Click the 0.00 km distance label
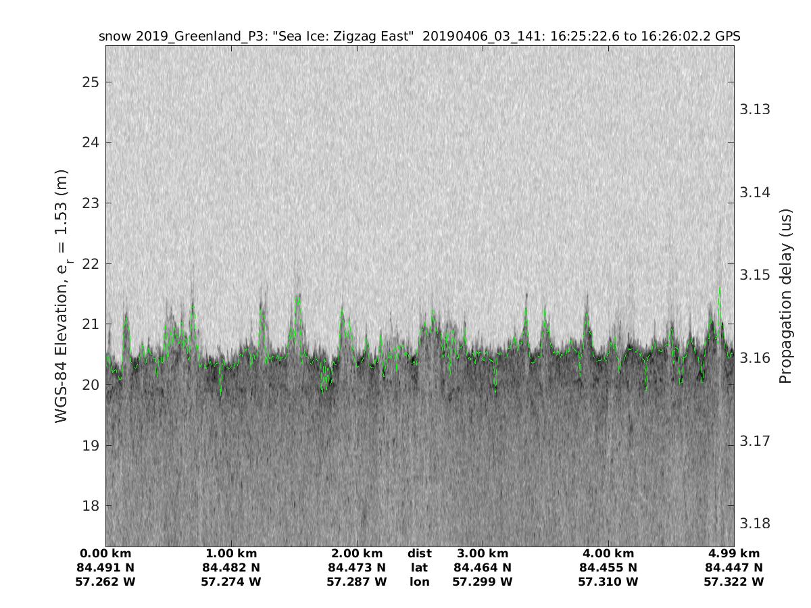This screenshot has width=811, height=608. click(105, 553)
